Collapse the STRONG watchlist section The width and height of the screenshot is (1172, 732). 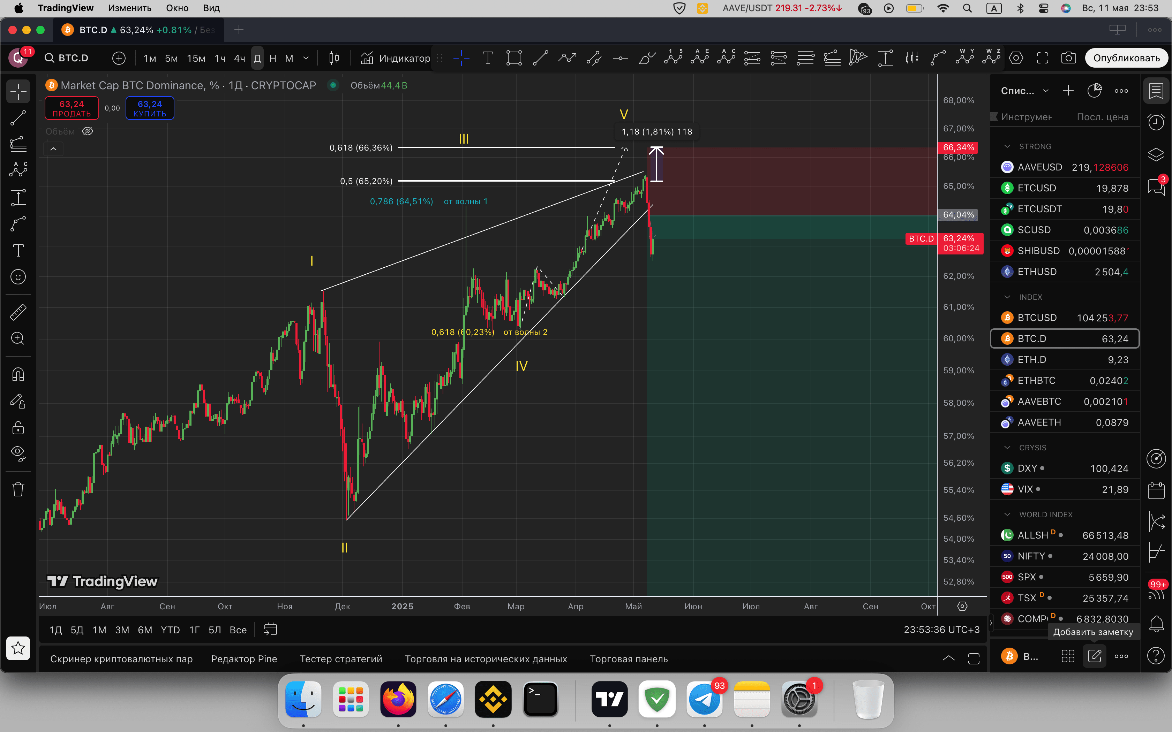(1007, 147)
